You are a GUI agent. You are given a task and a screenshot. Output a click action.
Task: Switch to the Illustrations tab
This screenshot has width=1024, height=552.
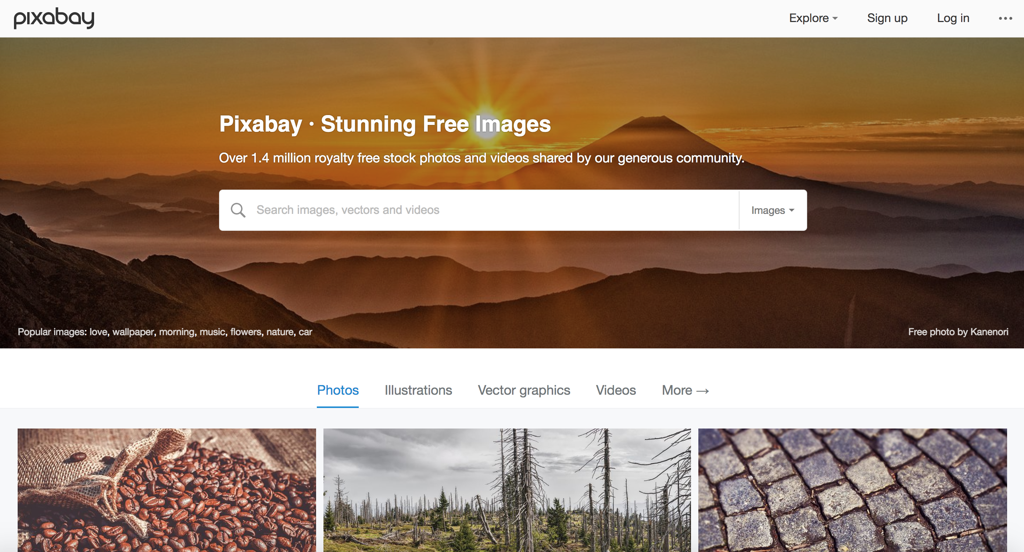[418, 390]
